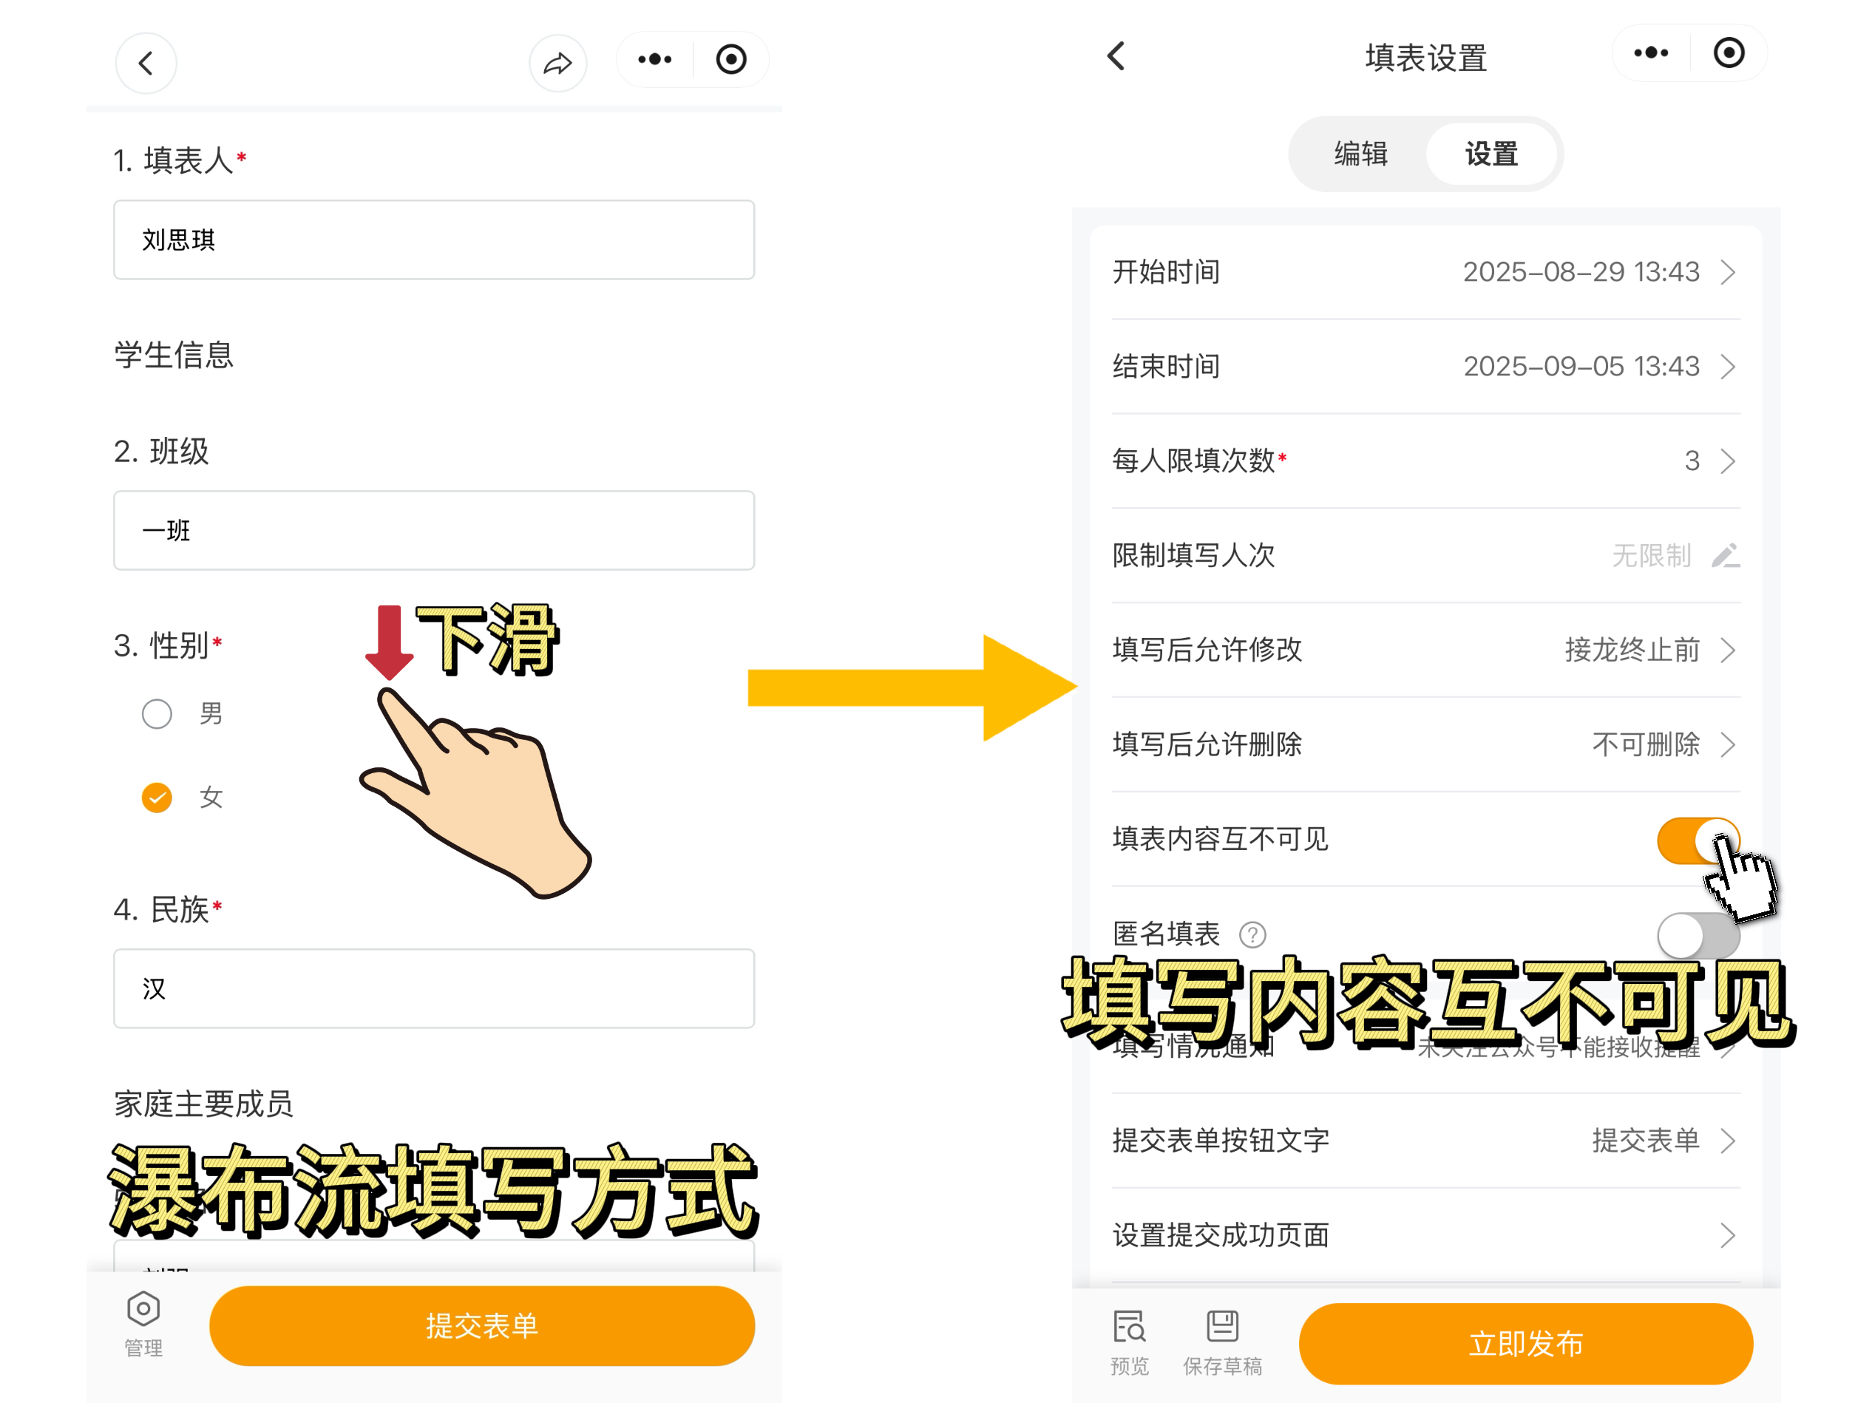Enable the 匿名填表 toggle
The width and height of the screenshot is (1872, 1403).
coord(1695,935)
